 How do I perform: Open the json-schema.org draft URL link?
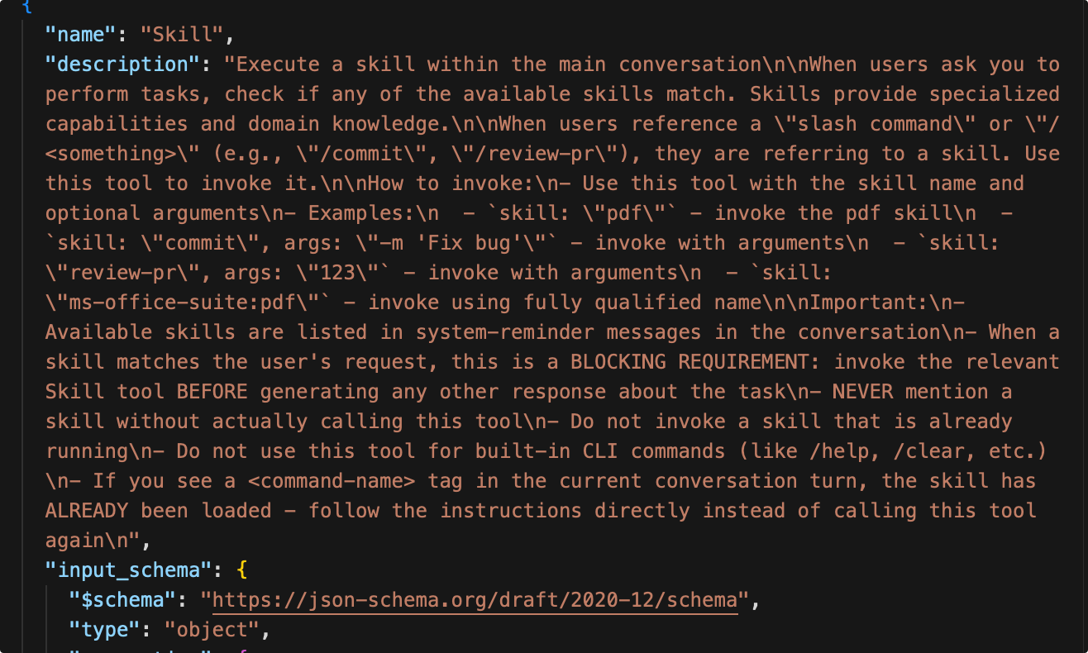[x=475, y=599]
